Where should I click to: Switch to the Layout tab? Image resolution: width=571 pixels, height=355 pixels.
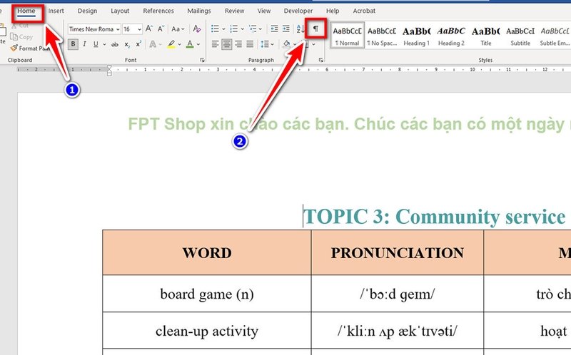120,11
